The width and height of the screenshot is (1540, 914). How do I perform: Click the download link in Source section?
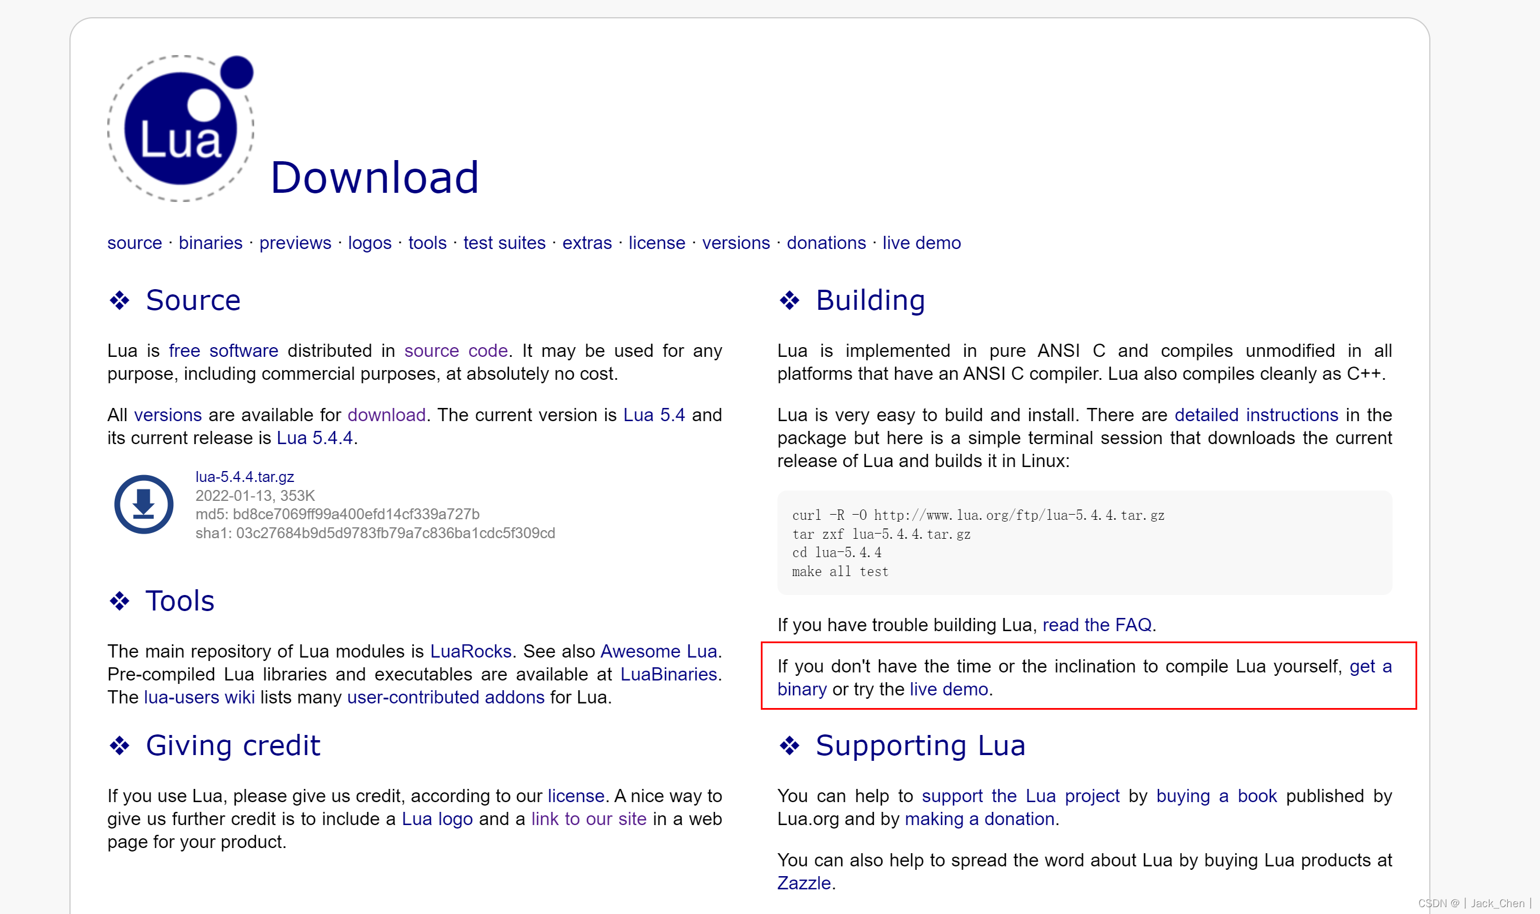pyautogui.click(x=387, y=414)
